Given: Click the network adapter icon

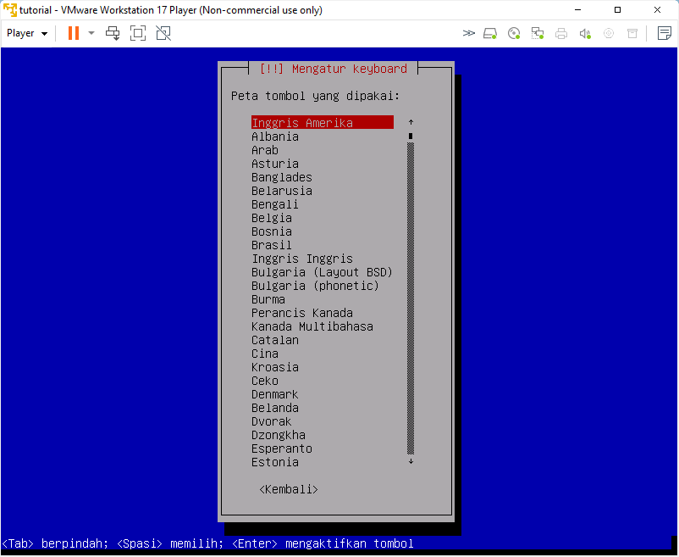Looking at the screenshot, I should pyautogui.click(x=538, y=33).
